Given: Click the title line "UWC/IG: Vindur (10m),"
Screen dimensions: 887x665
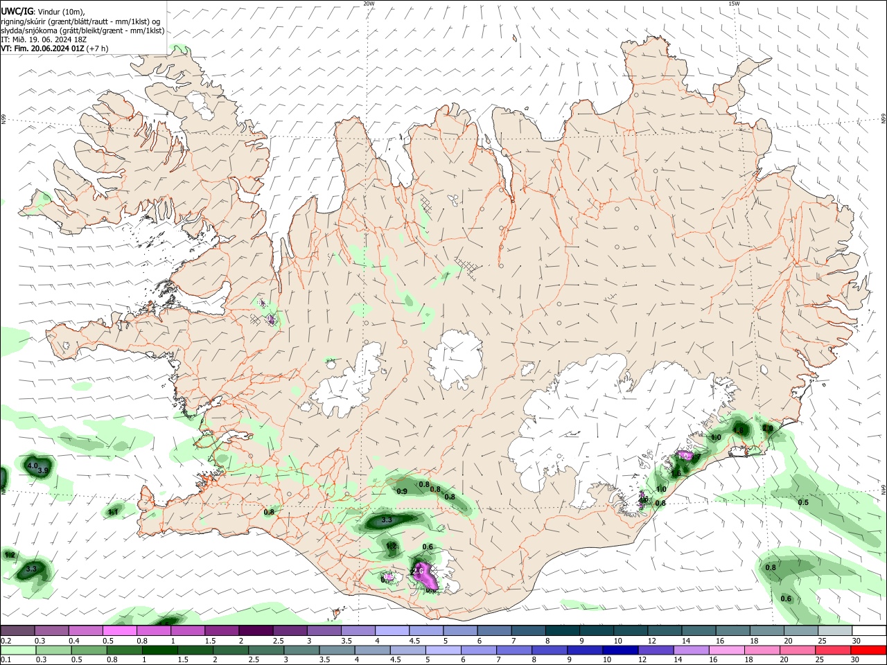Looking at the screenshot, I should [x=42, y=12].
